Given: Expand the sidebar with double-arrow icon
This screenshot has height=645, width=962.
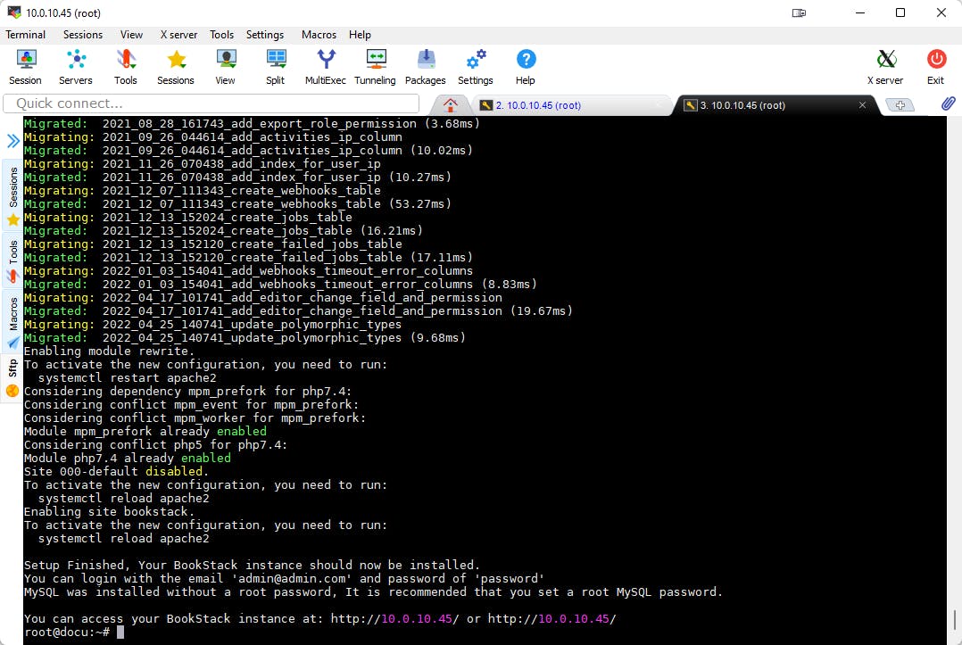Looking at the screenshot, I should [x=12, y=141].
